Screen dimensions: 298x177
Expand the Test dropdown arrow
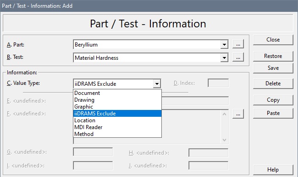224,57
